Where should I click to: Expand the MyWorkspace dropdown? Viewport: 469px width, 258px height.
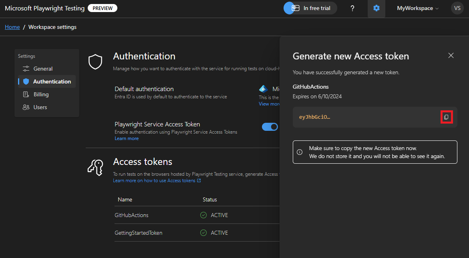click(417, 8)
